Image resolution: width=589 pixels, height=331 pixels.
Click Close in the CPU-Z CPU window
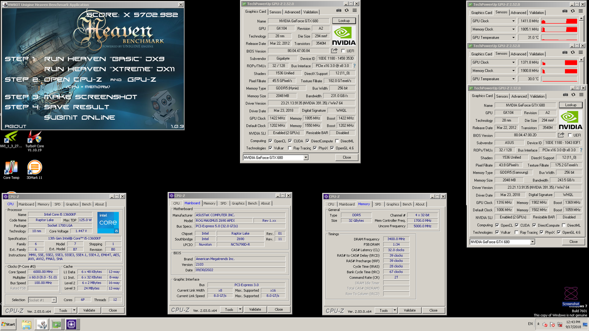point(113,310)
